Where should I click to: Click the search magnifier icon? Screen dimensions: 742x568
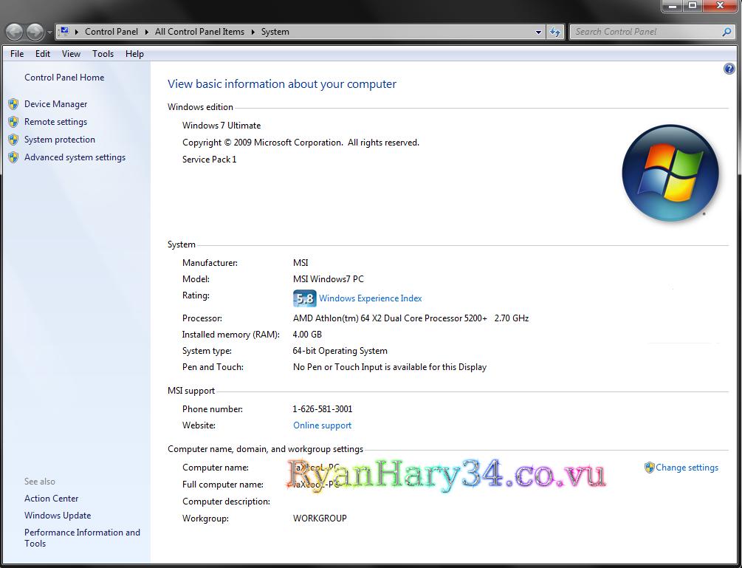point(727,32)
